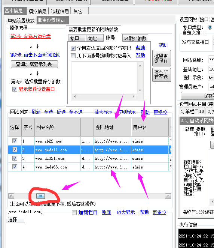Screen dimensions: 214x248
Task: Click the 登陆地址 input field
Action: click(211, 69)
